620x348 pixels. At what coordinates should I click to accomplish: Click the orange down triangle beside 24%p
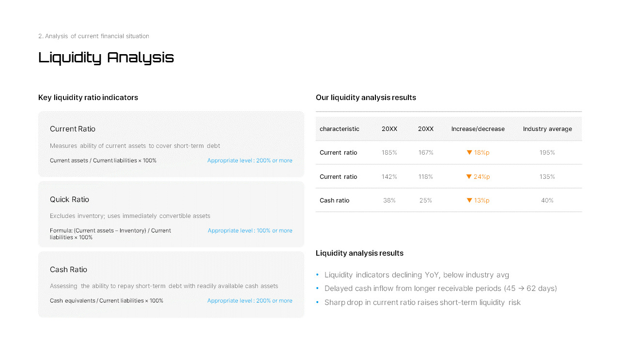(x=469, y=177)
